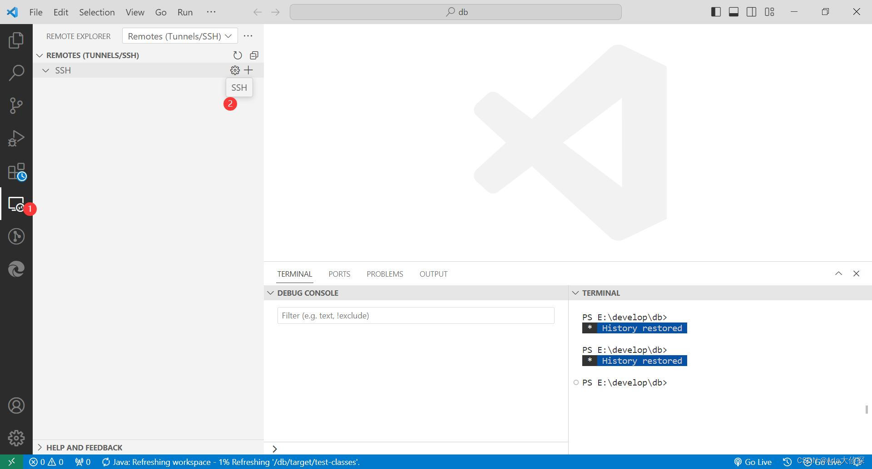Open the Accounts icon in activity bar
Screen dimensions: 872x469
pos(16,405)
